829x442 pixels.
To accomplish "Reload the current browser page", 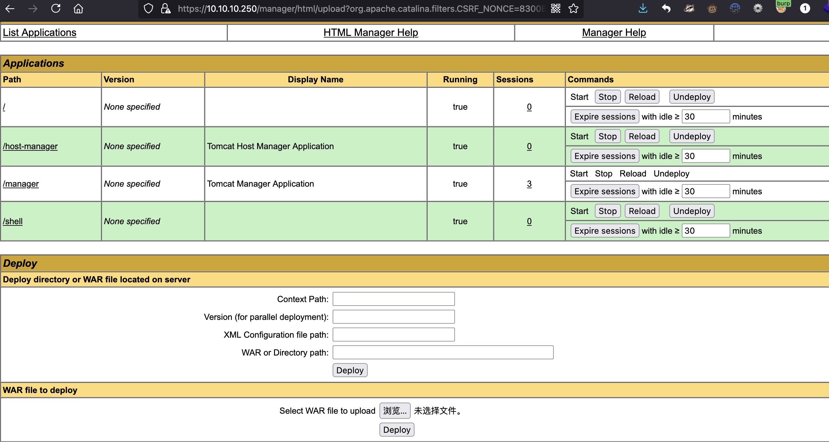I will click(x=56, y=9).
